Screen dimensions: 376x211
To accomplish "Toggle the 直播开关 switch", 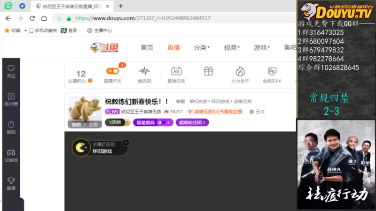I will [x=112, y=71].
